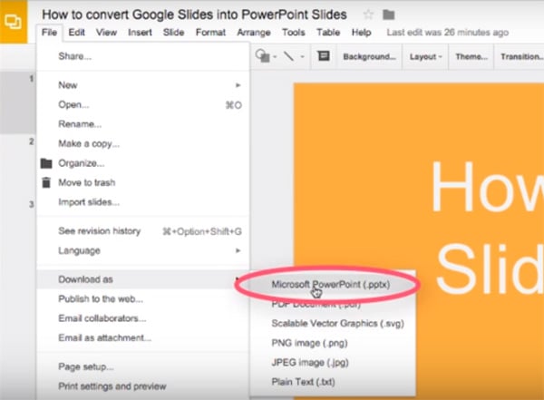Select the shape tool in toolbar
Image resolution: width=544 pixels, height=400 pixels.
[262, 56]
